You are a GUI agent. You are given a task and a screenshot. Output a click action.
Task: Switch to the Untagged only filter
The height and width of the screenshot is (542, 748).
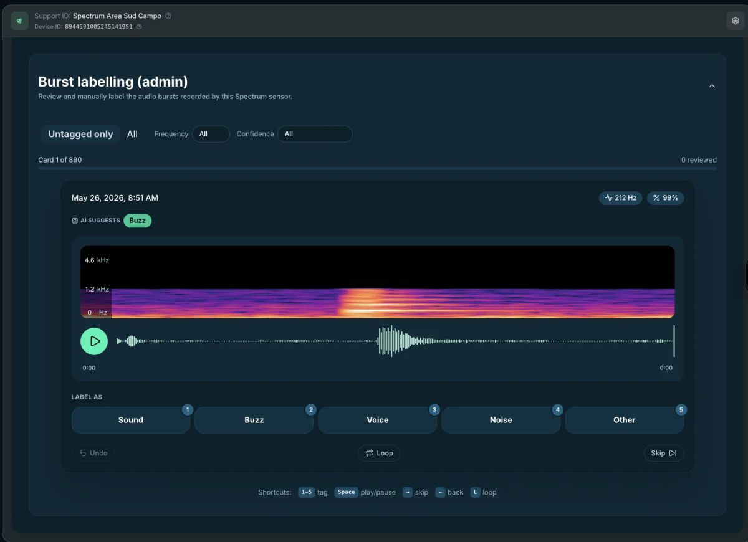80,134
